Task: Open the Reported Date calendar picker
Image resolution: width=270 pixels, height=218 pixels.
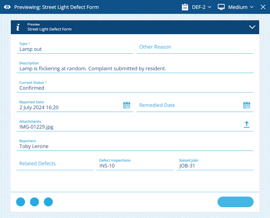Action: pos(127,105)
